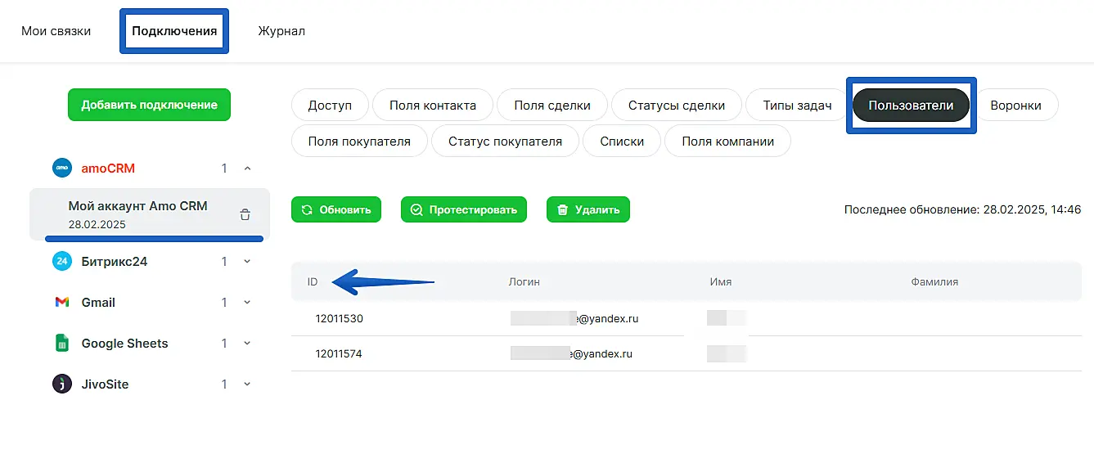Image resolution: width=1094 pixels, height=463 pixels.
Task: Click the Bitrix24 logo icon
Action: point(62,262)
